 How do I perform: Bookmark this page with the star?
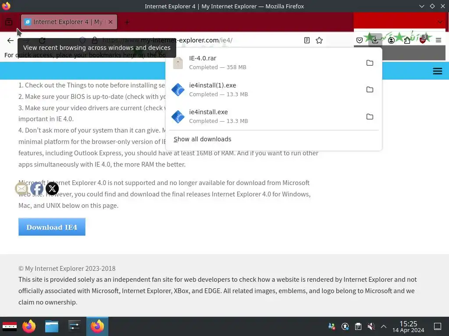pos(319,40)
